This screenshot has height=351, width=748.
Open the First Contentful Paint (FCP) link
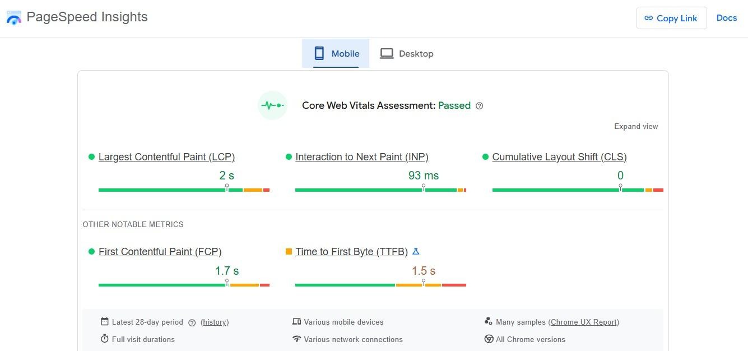(160, 252)
